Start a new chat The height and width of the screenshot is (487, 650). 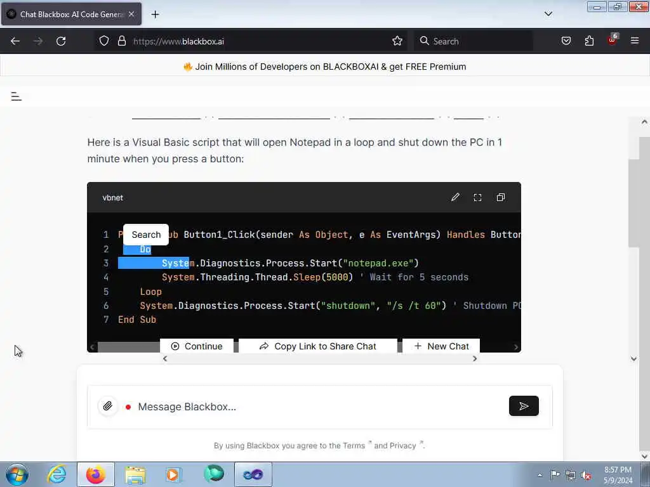tap(441, 346)
